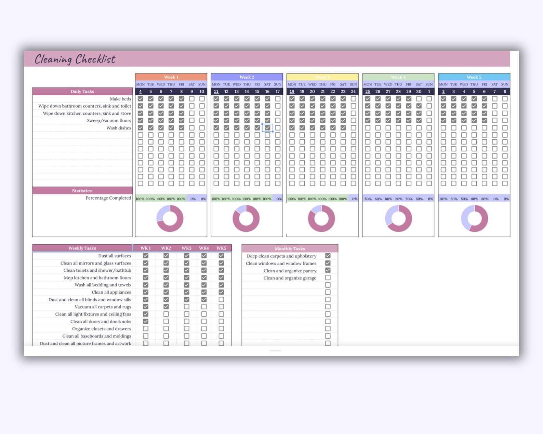This screenshot has height=434, width=543.
Task: Click the Week 2 donut chart
Action: (x=246, y=218)
